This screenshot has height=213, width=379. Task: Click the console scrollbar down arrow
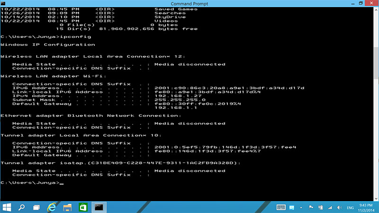(376, 198)
